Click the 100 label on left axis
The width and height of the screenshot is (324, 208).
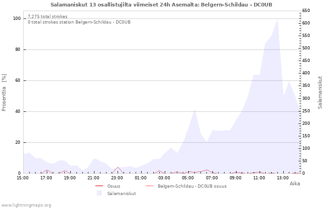(17, 18)
